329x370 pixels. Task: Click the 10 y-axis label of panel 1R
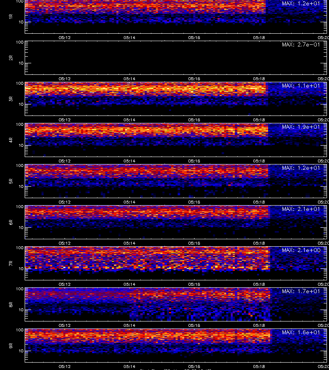21,22
